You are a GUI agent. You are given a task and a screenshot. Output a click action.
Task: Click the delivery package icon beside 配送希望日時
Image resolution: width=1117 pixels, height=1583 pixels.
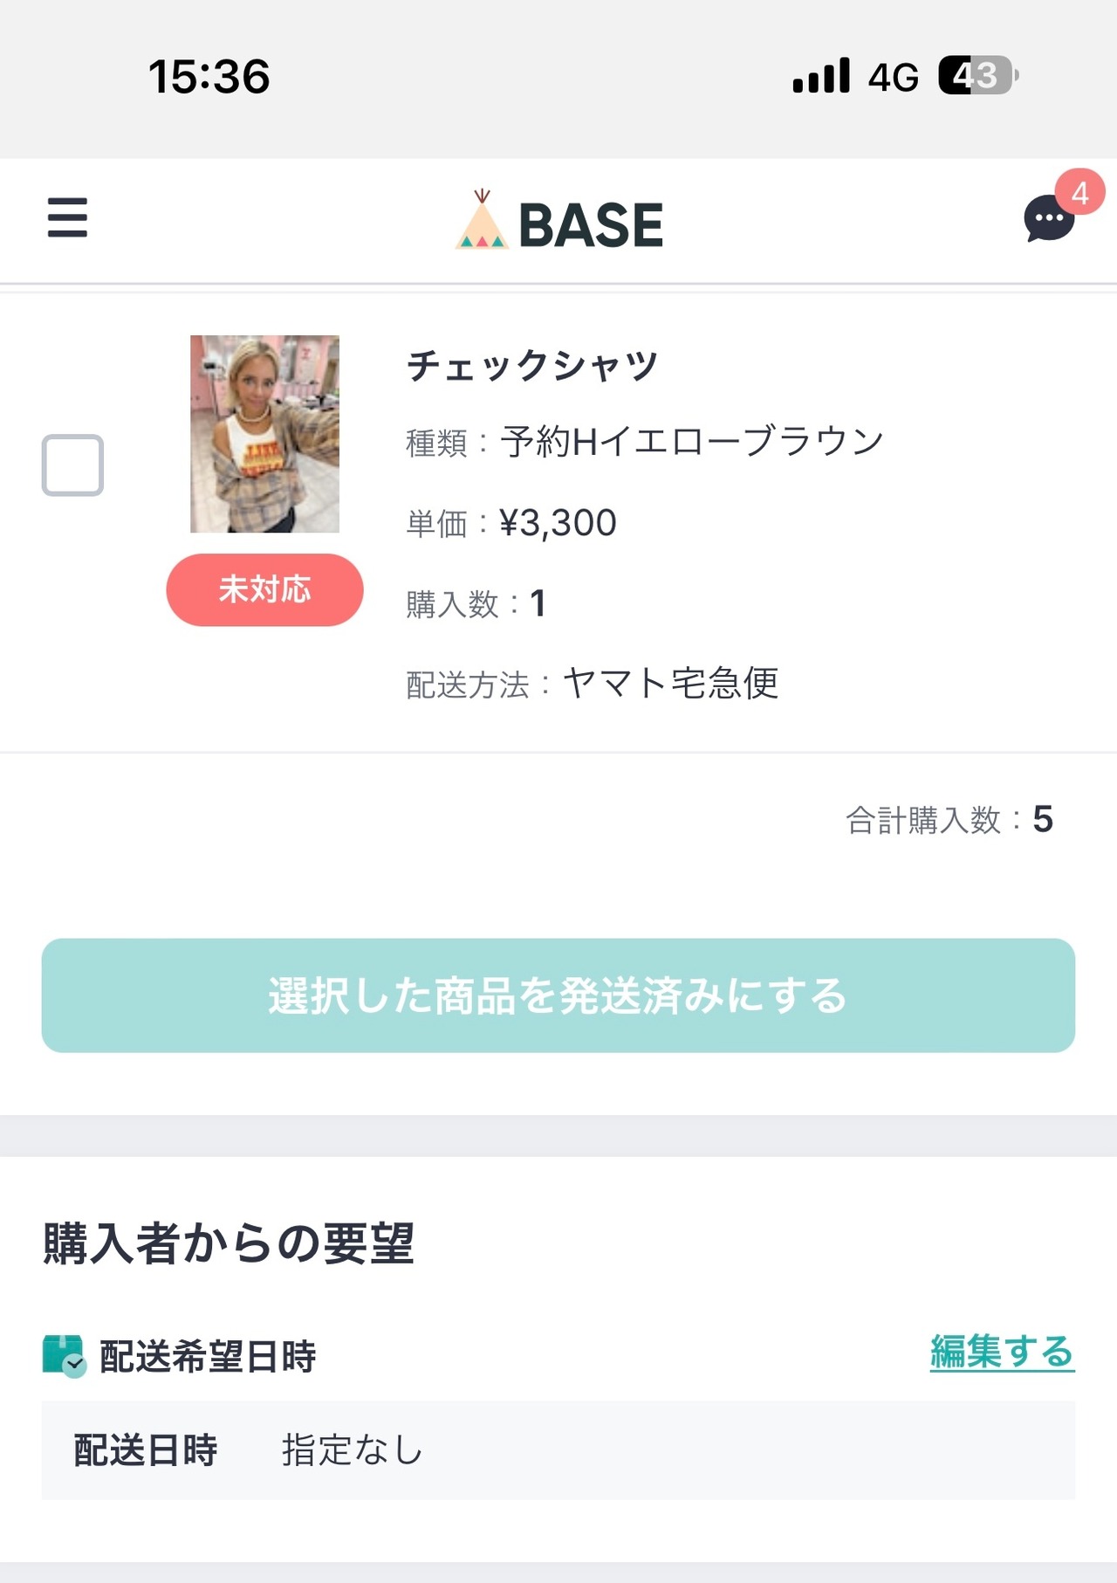click(x=64, y=1355)
